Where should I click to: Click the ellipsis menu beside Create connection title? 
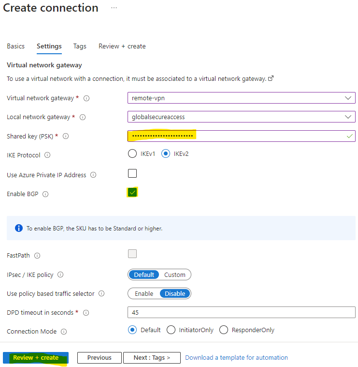(114, 8)
